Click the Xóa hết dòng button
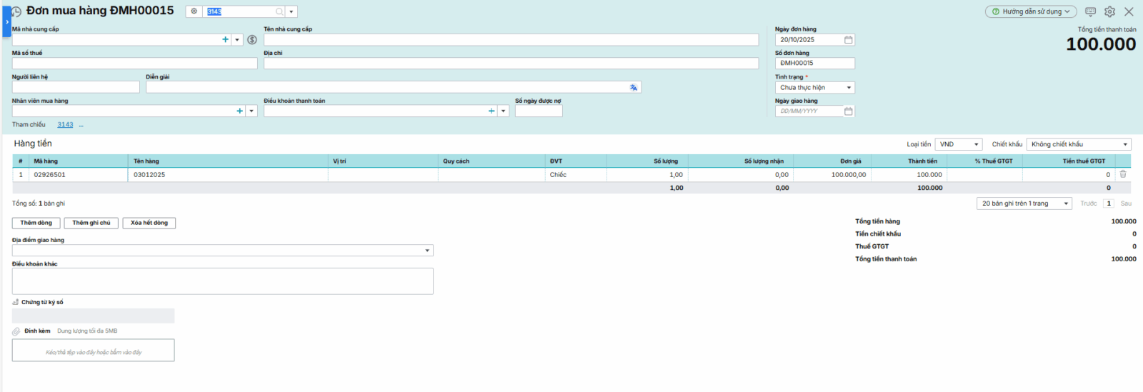Image resolution: width=1143 pixels, height=392 pixels. click(x=149, y=223)
